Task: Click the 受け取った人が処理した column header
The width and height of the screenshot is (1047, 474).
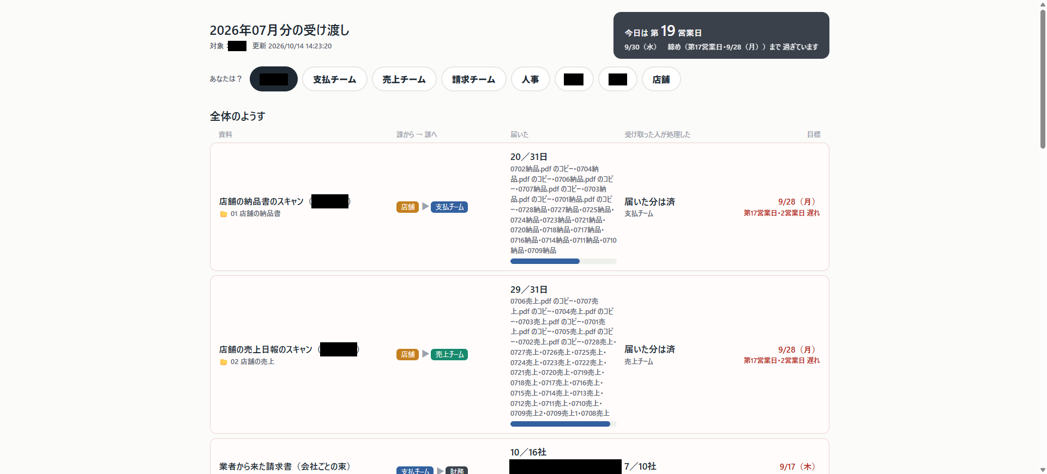Action: (658, 134)
